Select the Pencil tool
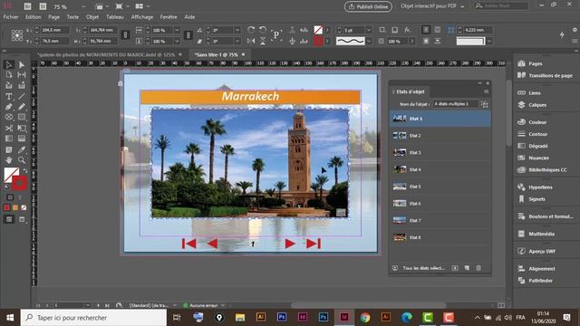Image resolution: width=580 pixels, height=326 pixels. click(22, 107)
